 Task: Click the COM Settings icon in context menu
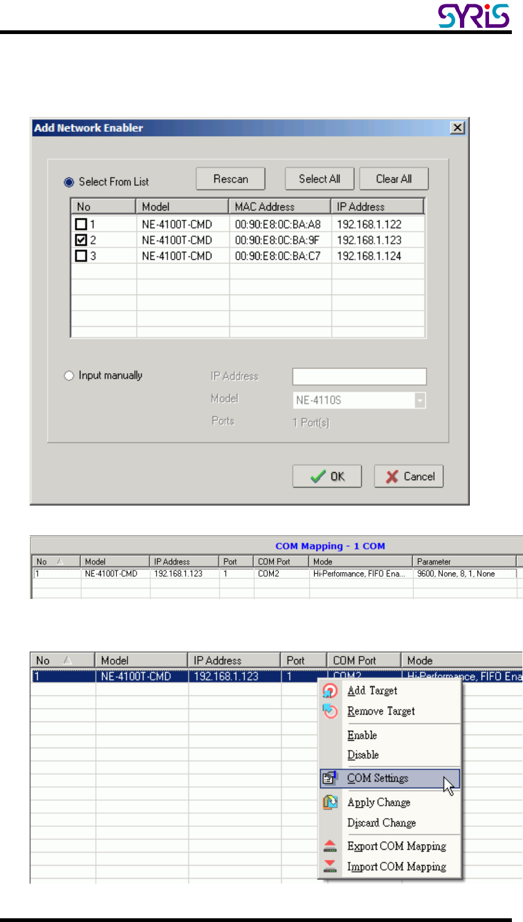(330, 778)
